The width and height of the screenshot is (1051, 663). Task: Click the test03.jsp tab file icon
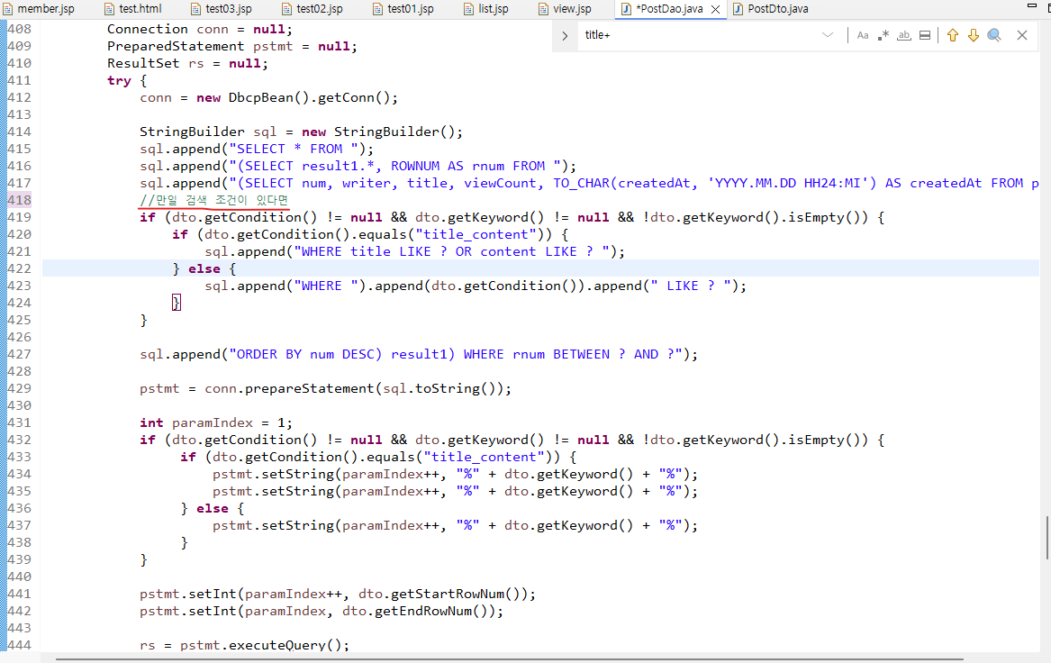point(195,9)
